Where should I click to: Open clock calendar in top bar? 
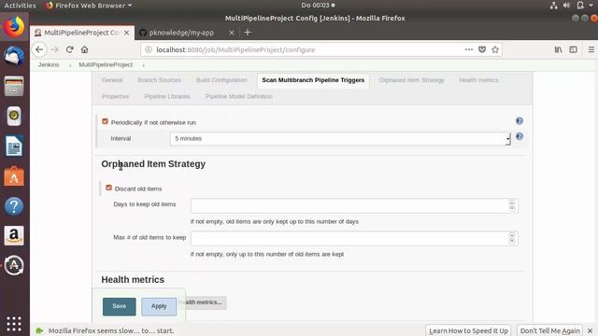pos(318,6)
